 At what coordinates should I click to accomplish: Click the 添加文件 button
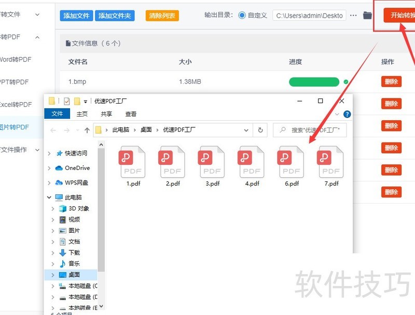76,16
